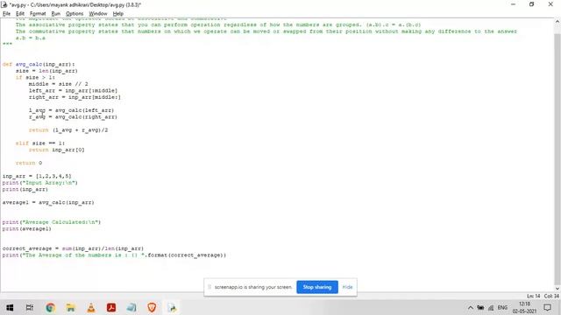The image size is (561, 315).
Task: Click the scrollbar down arrow
Action: pyautogui.click(x=557, y=289)
